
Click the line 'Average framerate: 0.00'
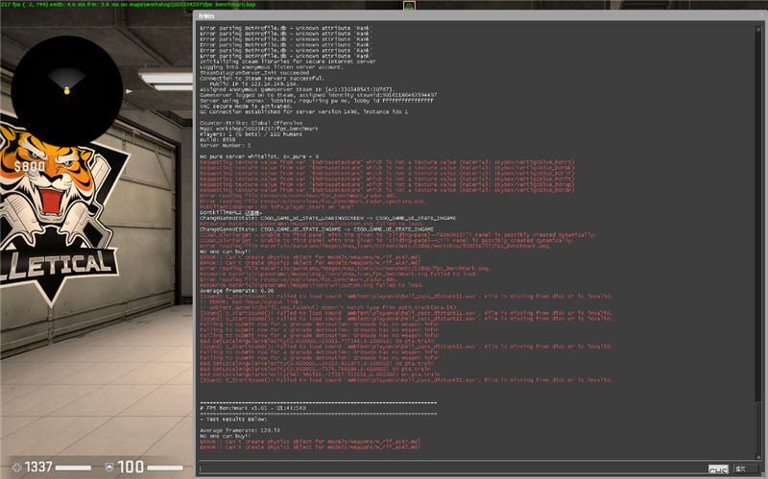[237, 291]
